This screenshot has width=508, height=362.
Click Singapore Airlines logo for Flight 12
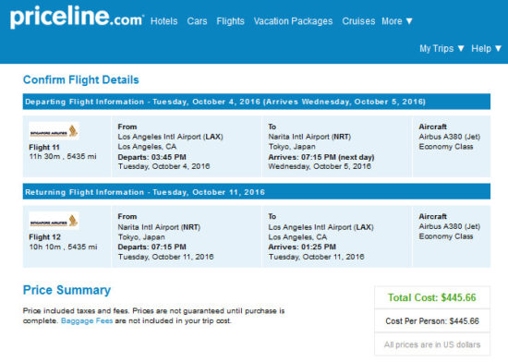(54, 221)
